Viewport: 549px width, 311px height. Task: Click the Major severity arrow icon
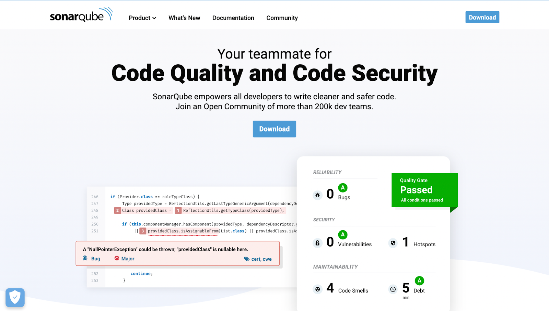point(117,258)
